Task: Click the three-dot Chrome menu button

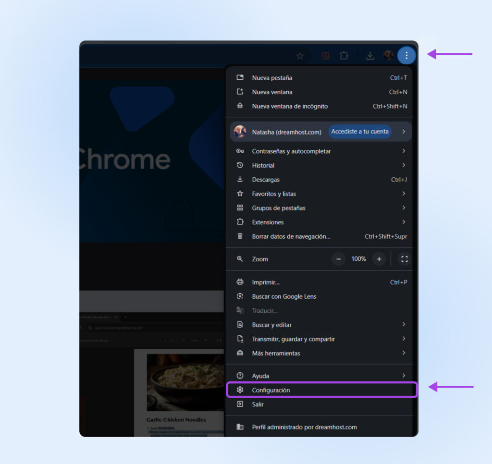Action: click(406, 56)
